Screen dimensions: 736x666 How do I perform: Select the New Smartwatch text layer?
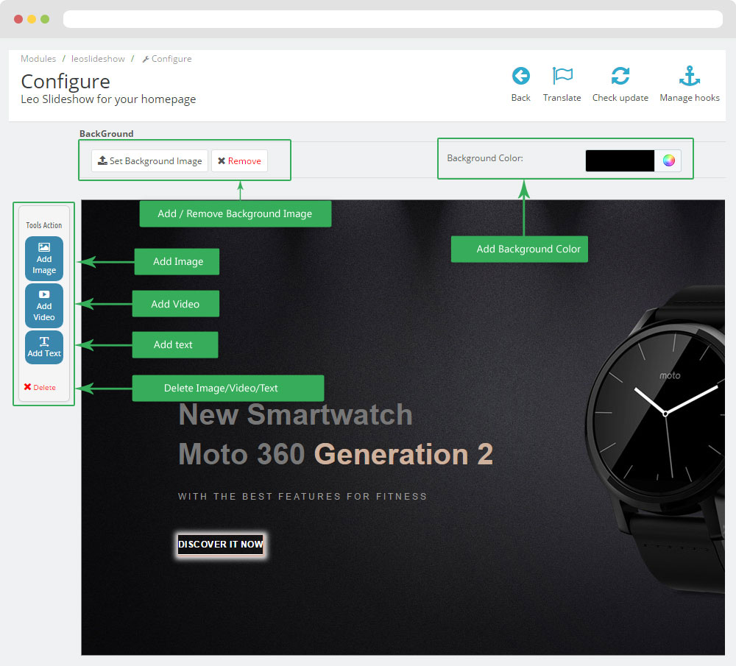pyautogui.click(x=295, y=414)
